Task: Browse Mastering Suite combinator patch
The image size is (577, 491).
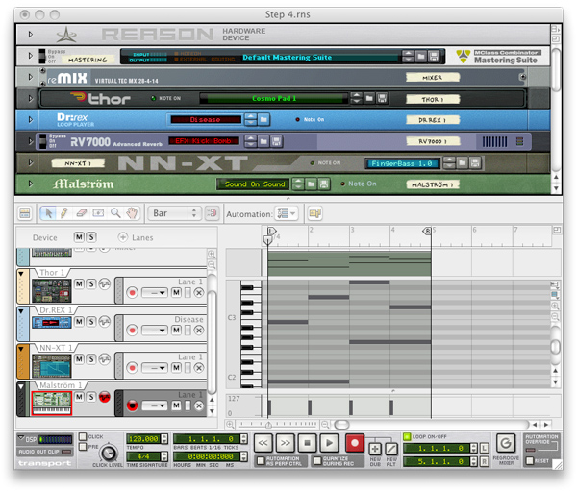Action: tap(421, 57)
